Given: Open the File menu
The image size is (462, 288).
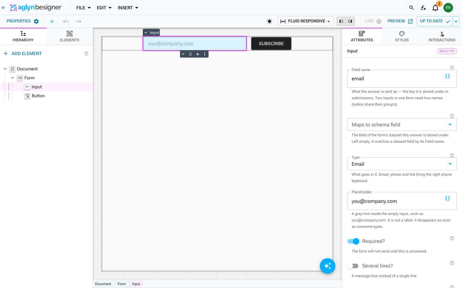Looking at the screenshot, I should coord(83,8).
